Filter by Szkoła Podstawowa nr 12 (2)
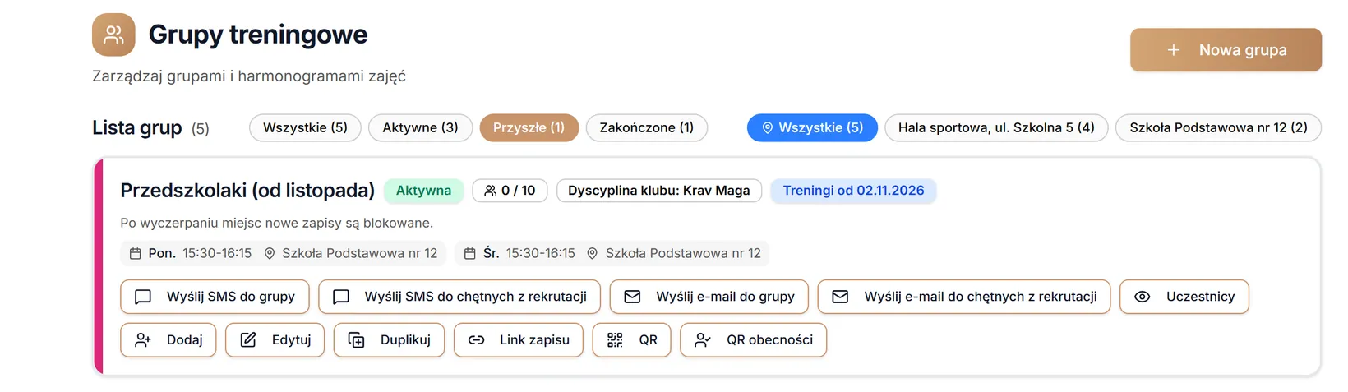 1218,127
